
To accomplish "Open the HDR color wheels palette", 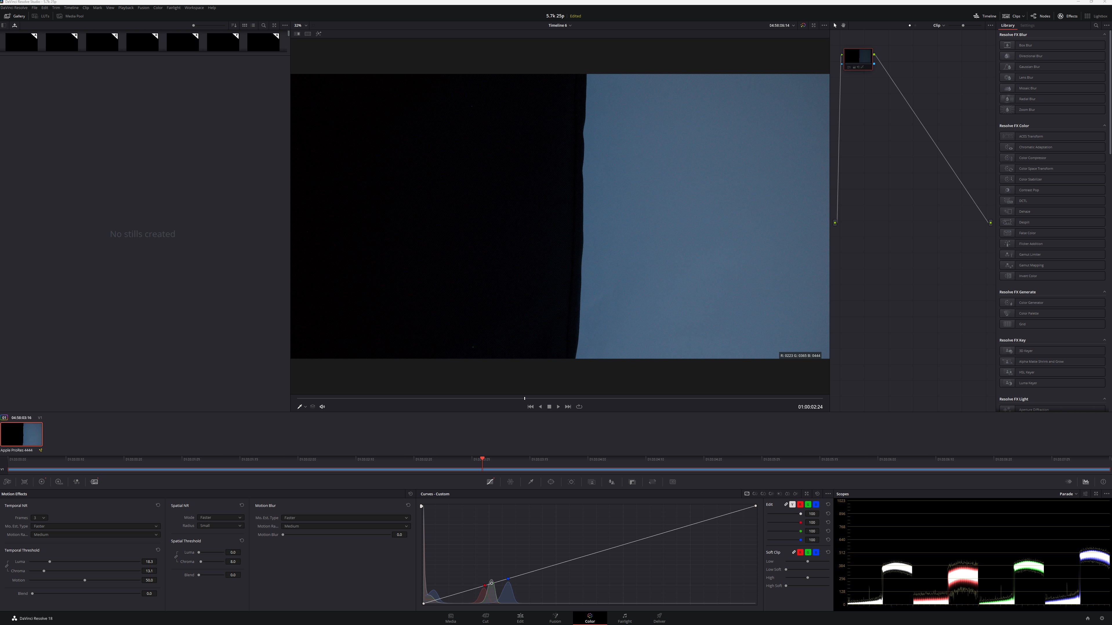I will (x=59, y=482).
